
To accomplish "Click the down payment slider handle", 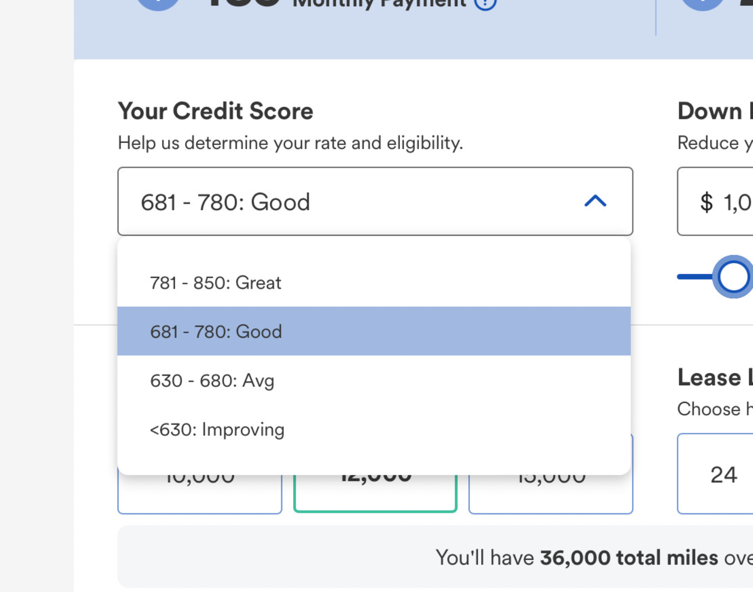I will coord(734,277).
